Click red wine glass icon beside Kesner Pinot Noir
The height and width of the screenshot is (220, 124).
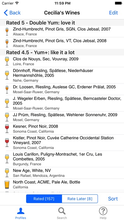point(7,129)
